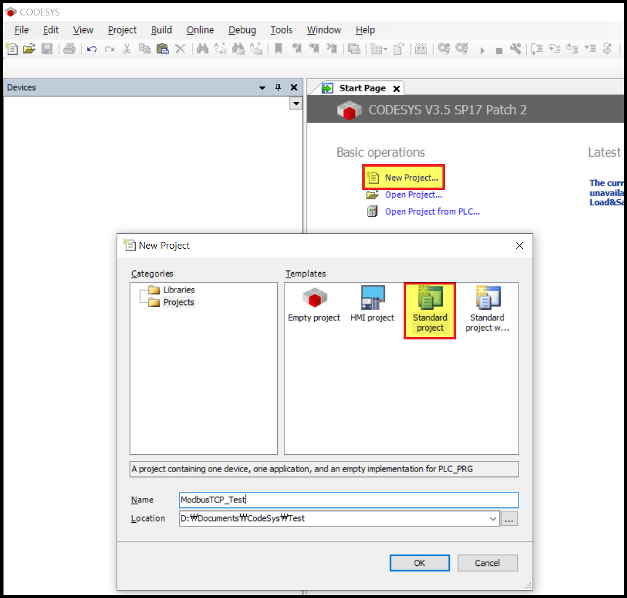The image size is (627, 598).
Task: Open the dropdown arrow below Devices header
Action: (296, 103)
